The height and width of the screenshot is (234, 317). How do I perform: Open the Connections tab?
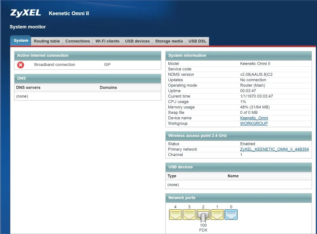pyautogui.click(x=78, y=41)
